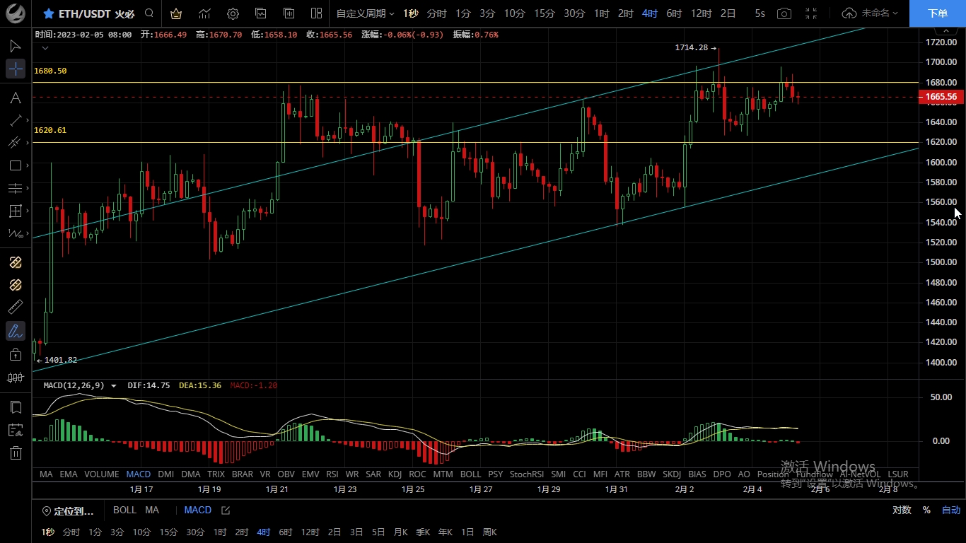Expand the 自定义周期 custom period dropdown
The height and width of the screenshot is (543, 966).
pyautogui.click(x=365, y=13)
